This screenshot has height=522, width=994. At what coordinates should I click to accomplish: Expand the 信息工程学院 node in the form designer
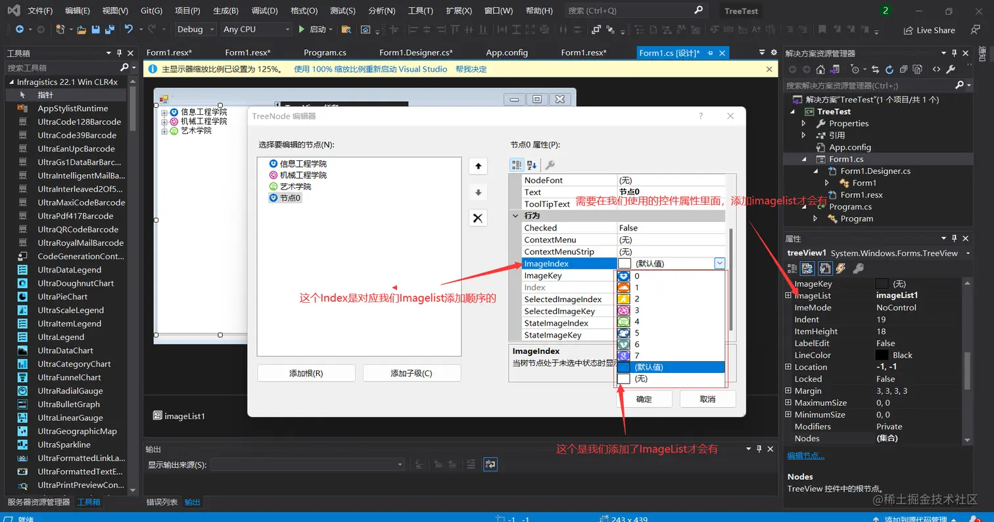(x=164, y=112)
